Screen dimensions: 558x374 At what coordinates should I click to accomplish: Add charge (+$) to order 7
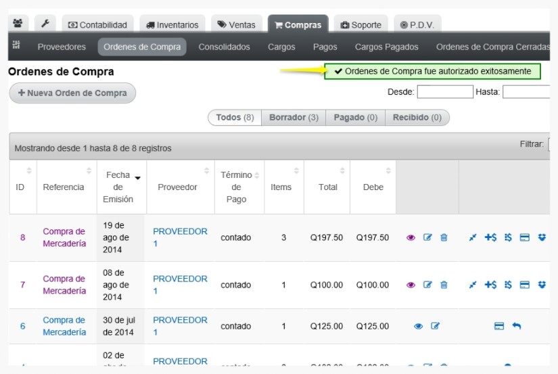pyautogui.click(x=491, y=285)
